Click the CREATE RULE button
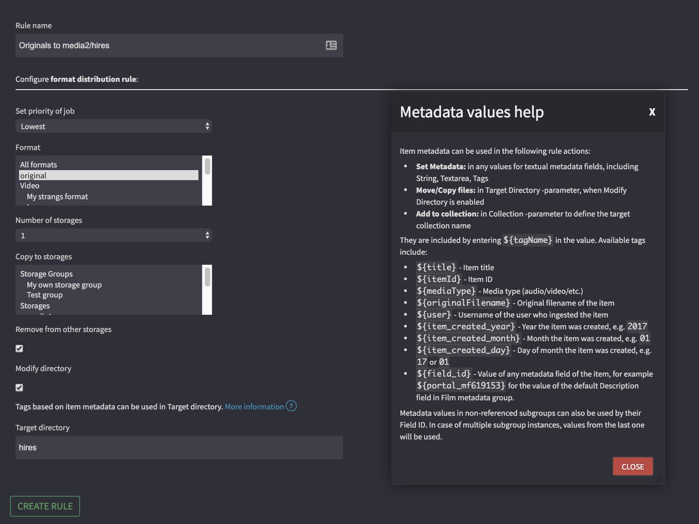The image size is (699, 524). 45,506
